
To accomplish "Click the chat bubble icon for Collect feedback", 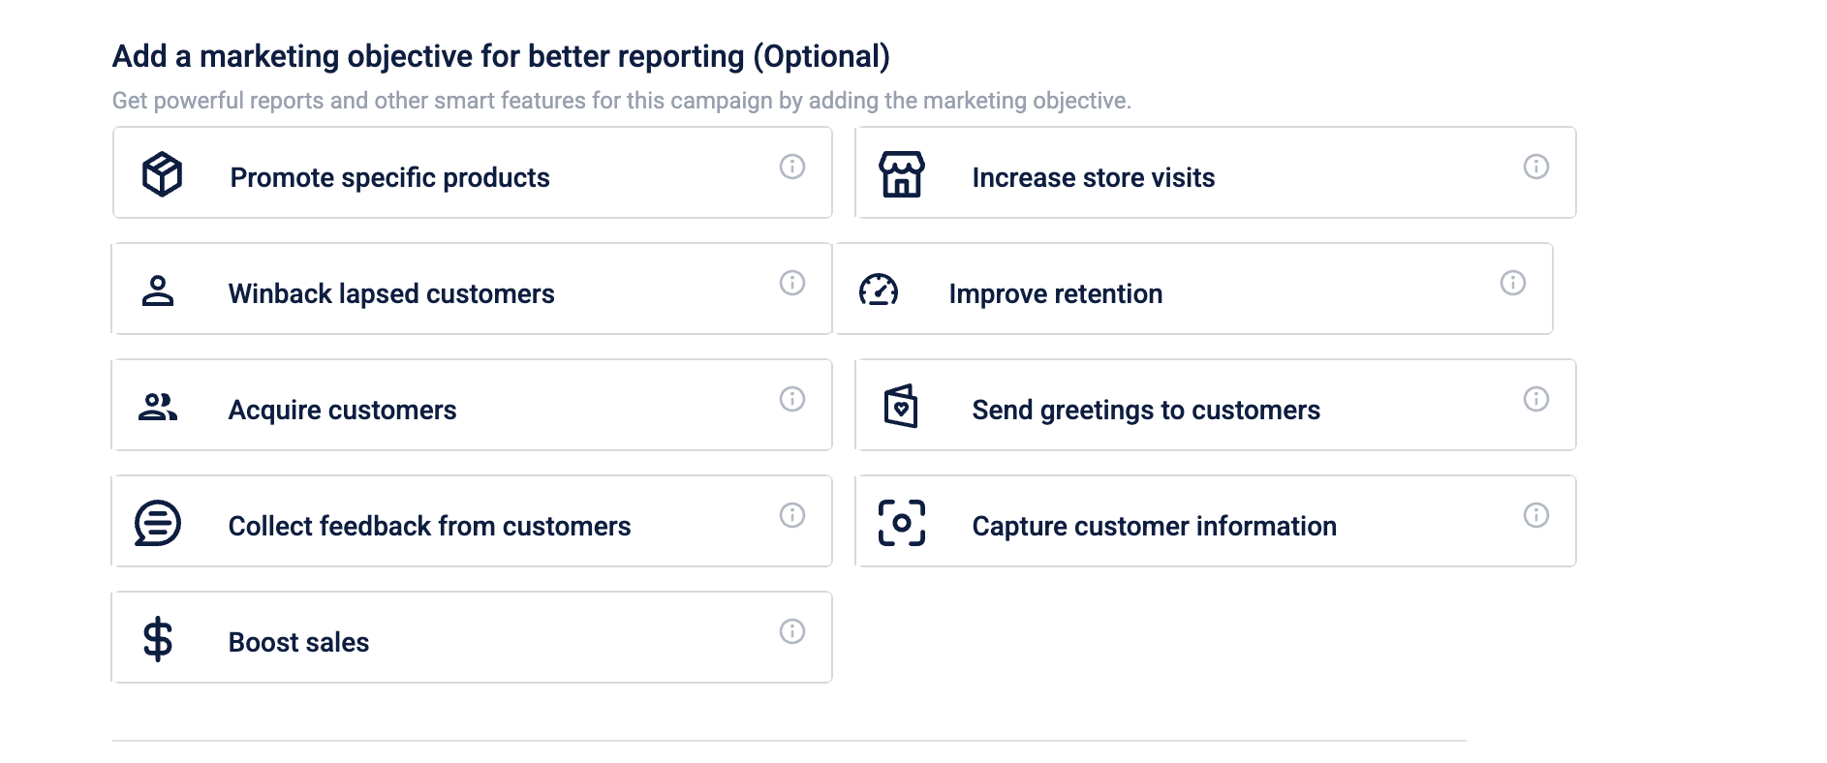I will 158,523.
